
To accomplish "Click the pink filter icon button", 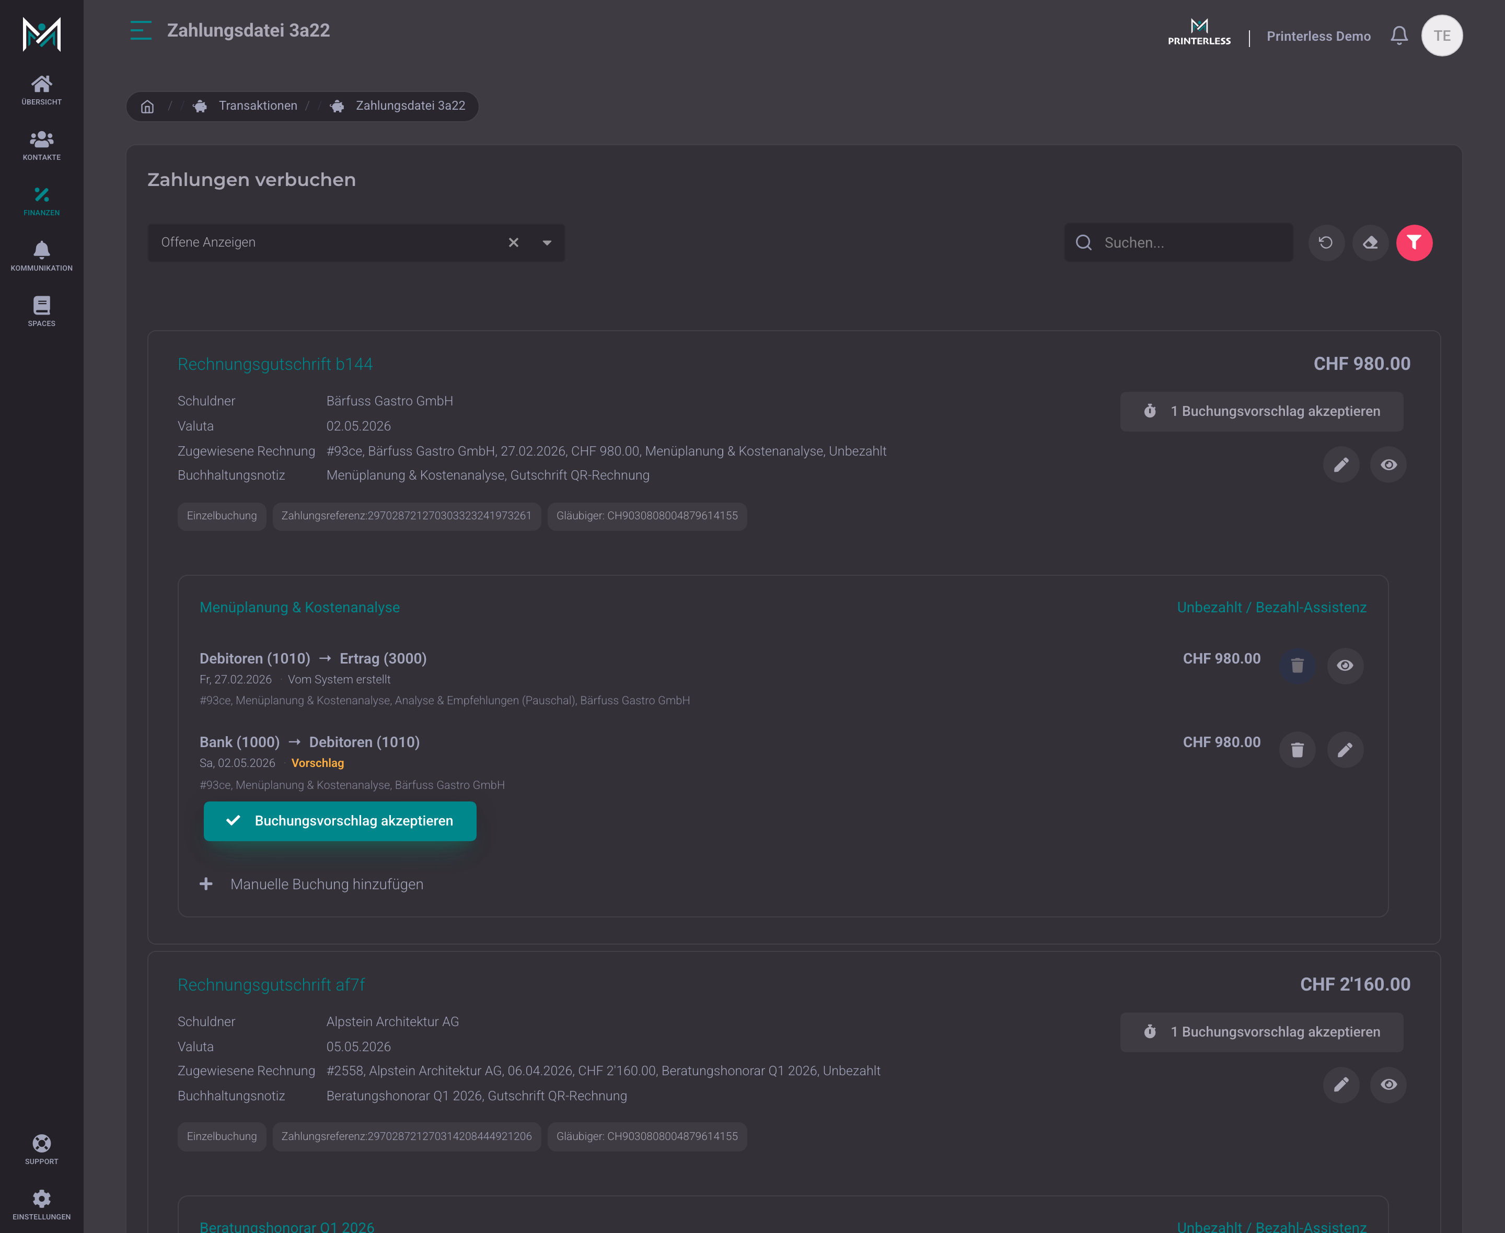I will [1414, 243].
